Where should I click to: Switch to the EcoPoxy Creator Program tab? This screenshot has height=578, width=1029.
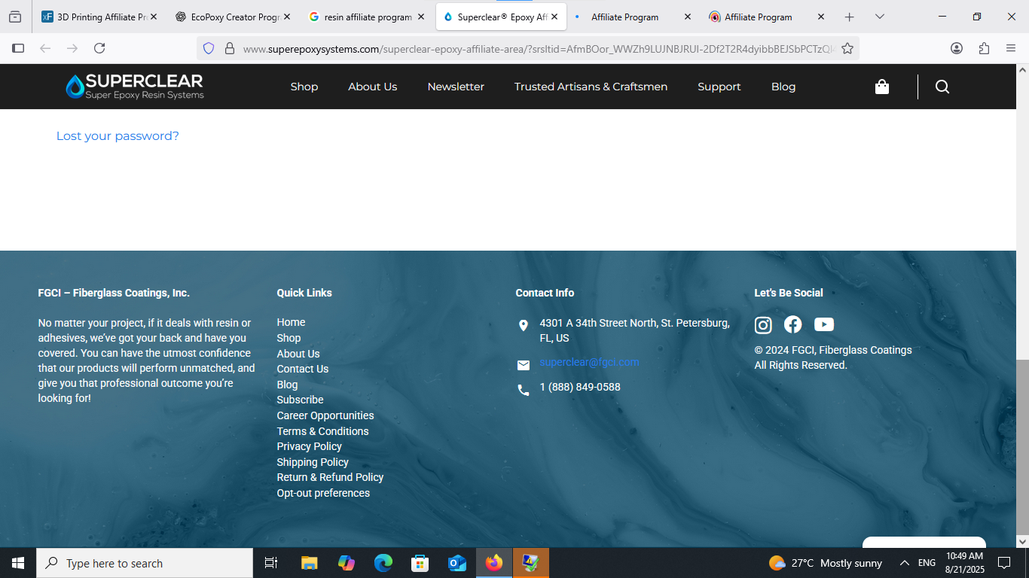point(234,17)
